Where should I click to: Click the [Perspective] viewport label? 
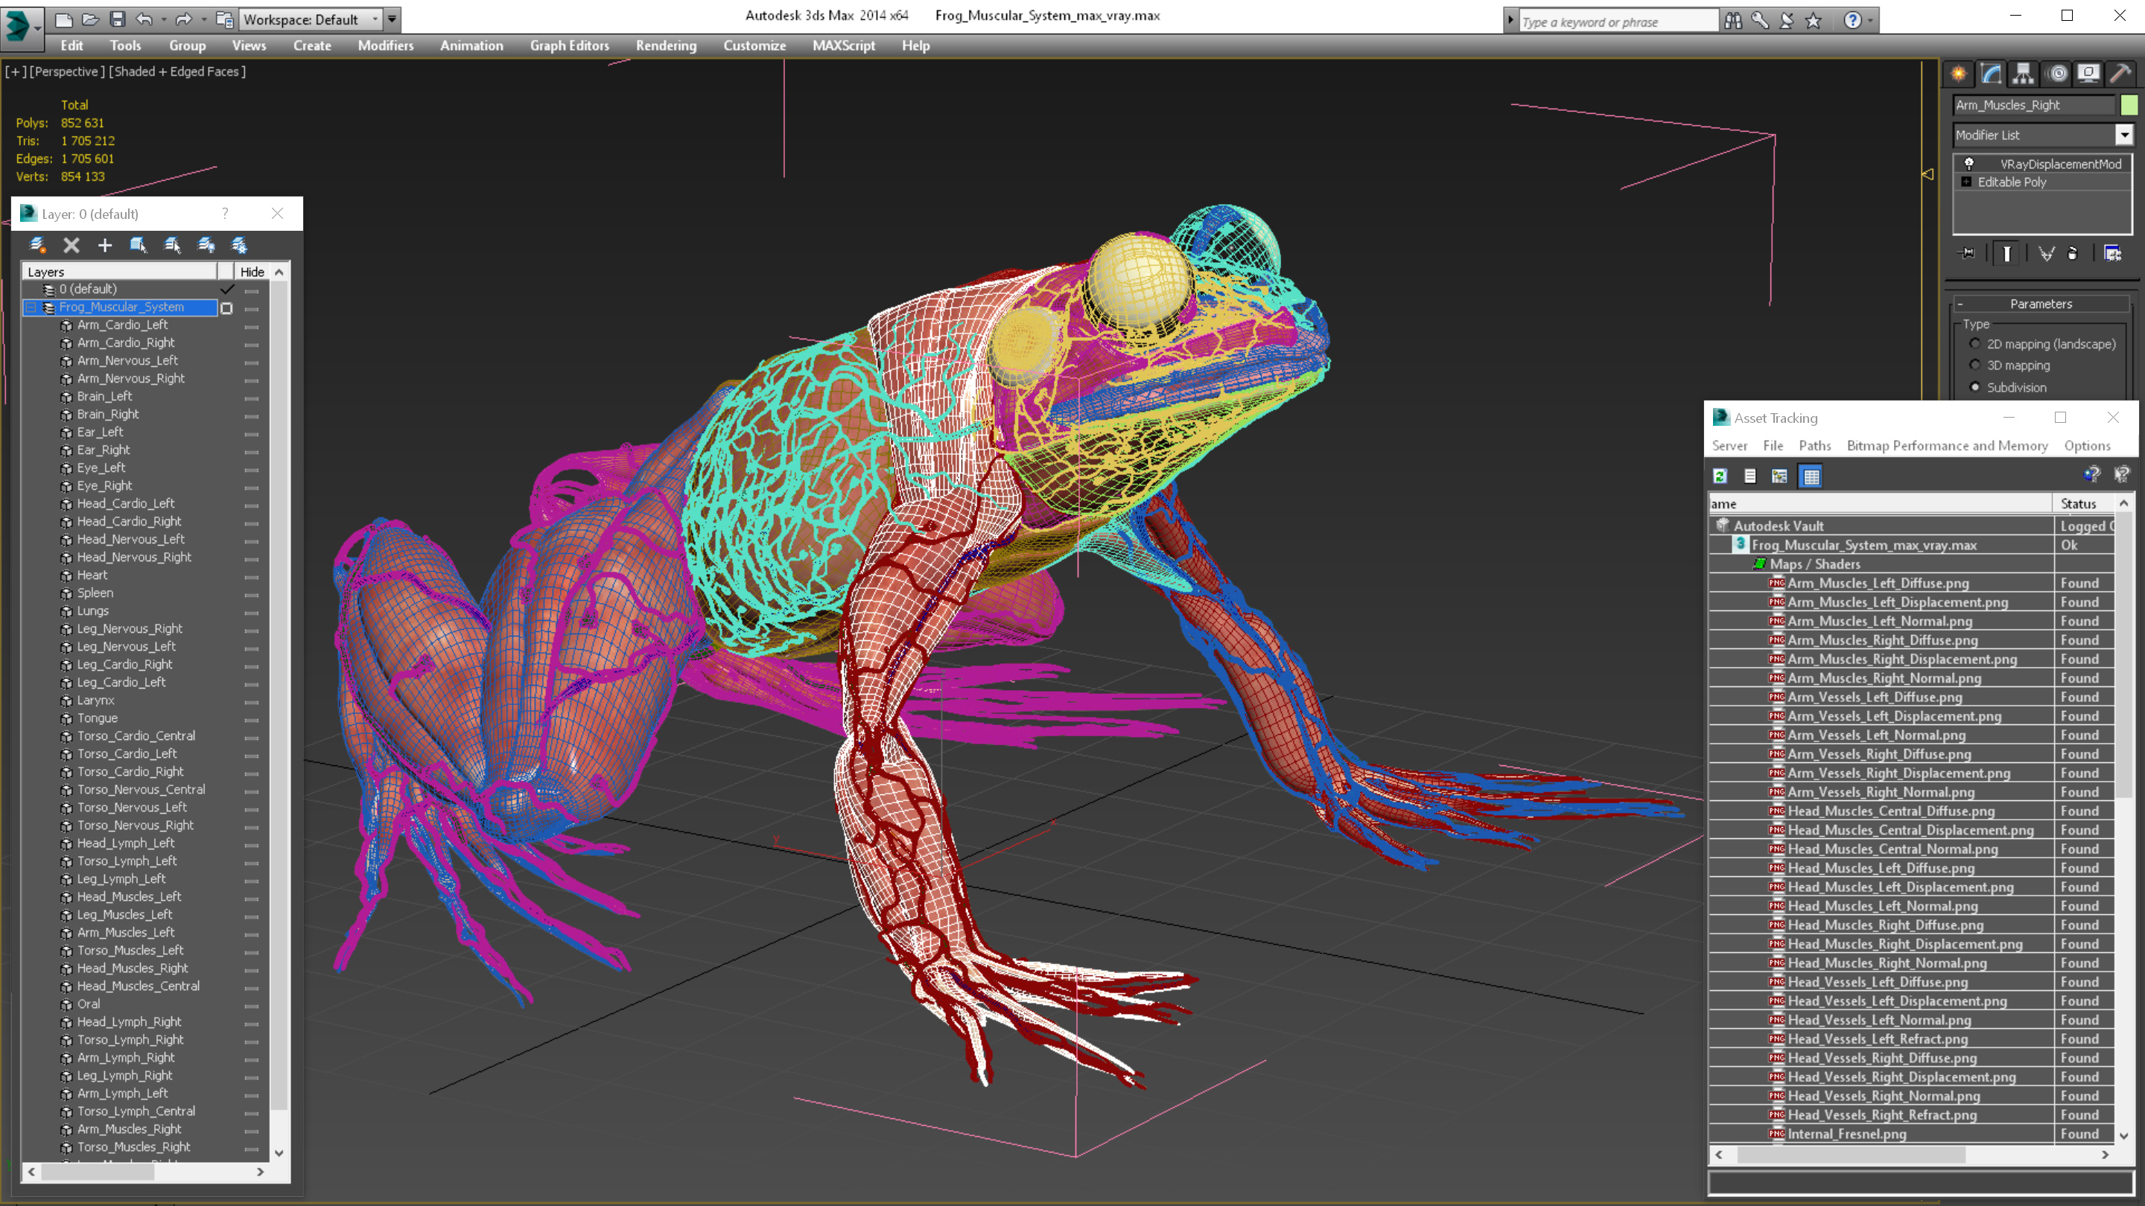[x=66, y=71]
